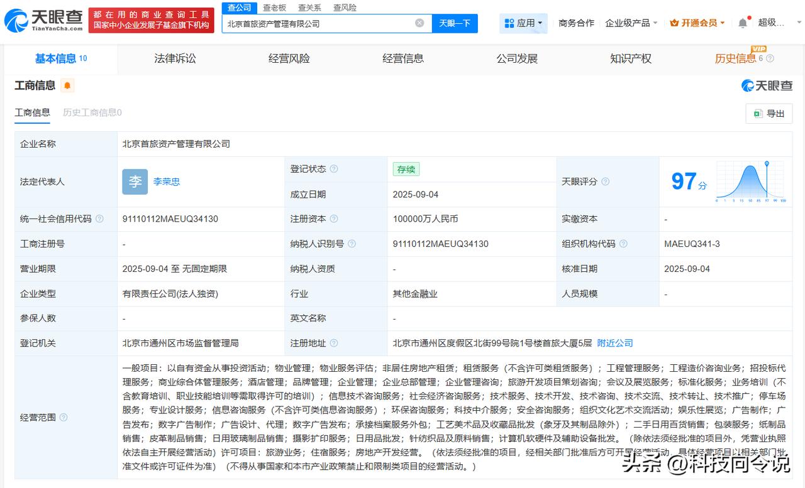This screenshot has height=488, width=805.
Task: Click the 天眼一下 search button
Action: point(455,23)
